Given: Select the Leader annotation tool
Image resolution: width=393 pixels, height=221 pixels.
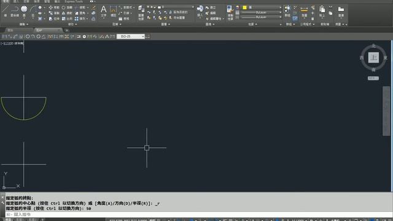Looking at the screenshot, I should [124, 13].
